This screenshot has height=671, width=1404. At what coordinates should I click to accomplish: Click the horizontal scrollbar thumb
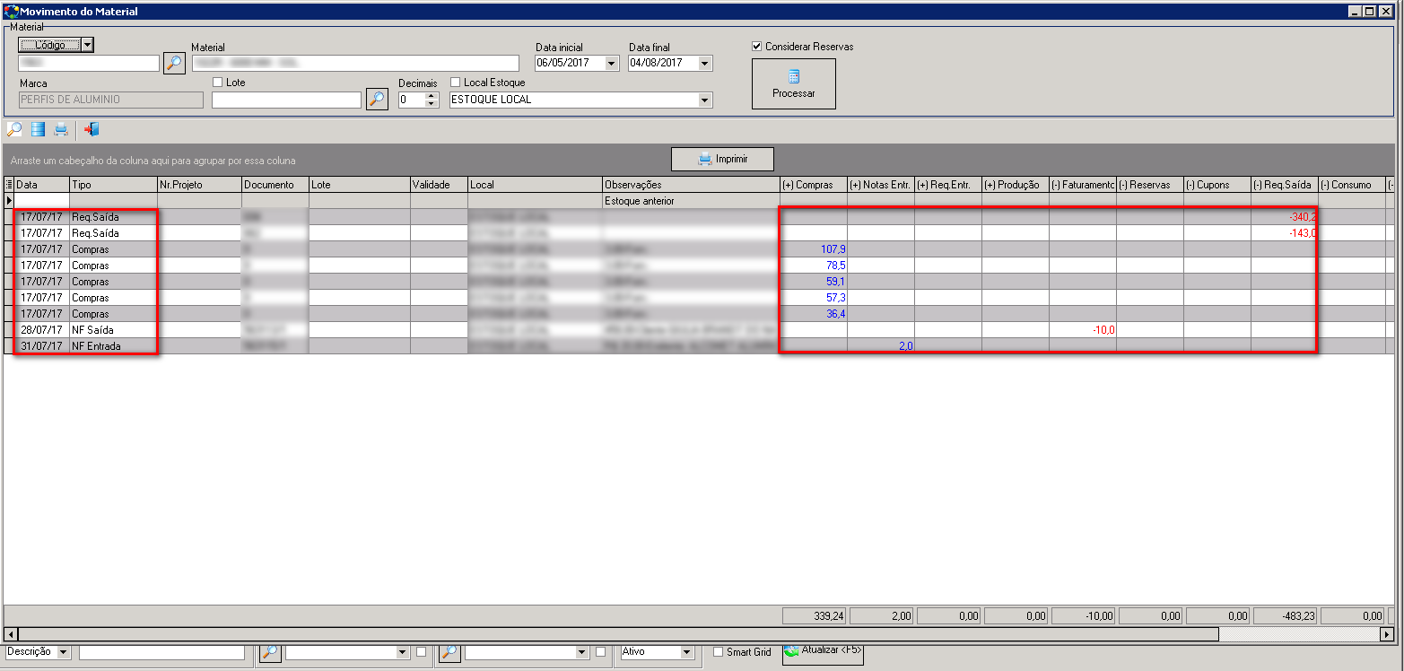tap(618, 634)
